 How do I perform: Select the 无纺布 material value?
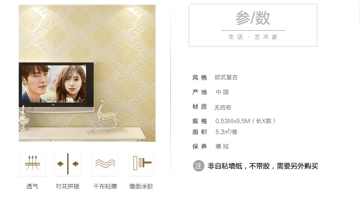pos(223,107)
